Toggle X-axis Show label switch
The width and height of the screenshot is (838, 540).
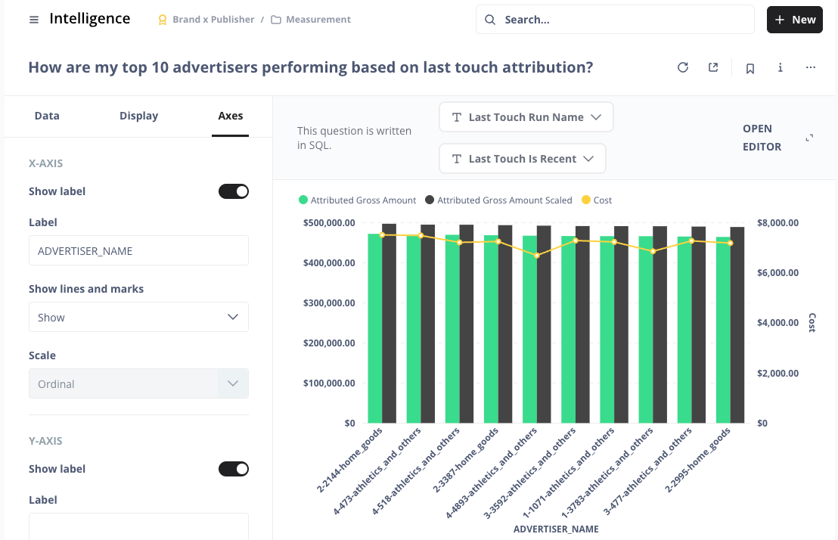[233, 191]
